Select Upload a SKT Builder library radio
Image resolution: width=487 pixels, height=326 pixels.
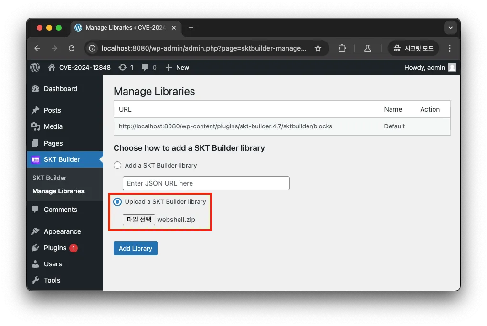[117, 202]
